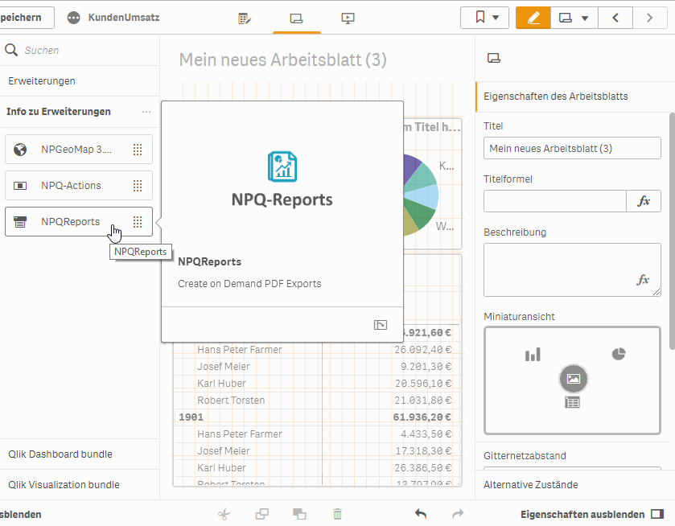Expand the Qlik Dashboard bundle section
The image size is (675, 526).
coord(80,454)
